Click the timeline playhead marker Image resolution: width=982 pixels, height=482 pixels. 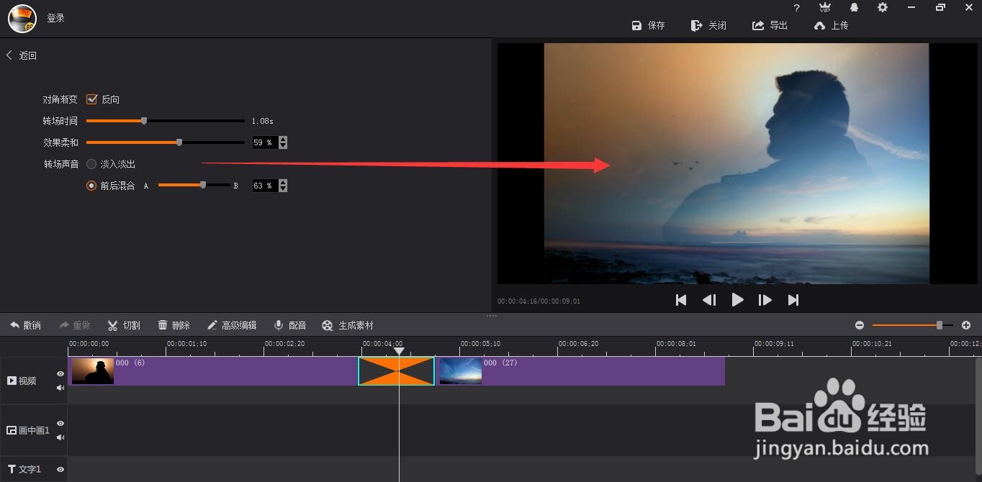point(399,351)
